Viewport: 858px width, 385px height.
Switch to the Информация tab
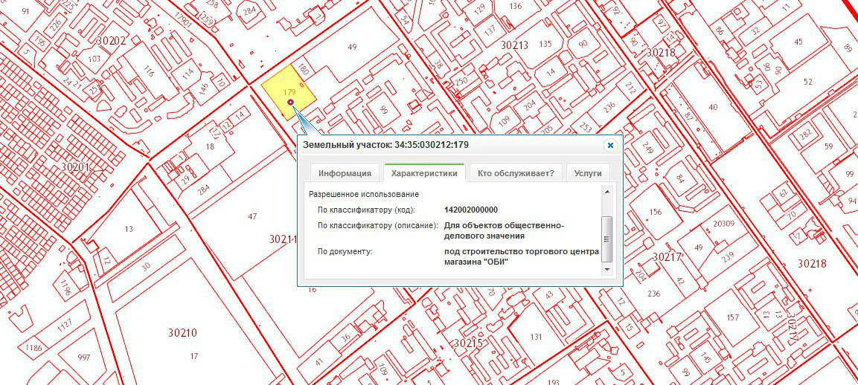click(x=345, y=173)
